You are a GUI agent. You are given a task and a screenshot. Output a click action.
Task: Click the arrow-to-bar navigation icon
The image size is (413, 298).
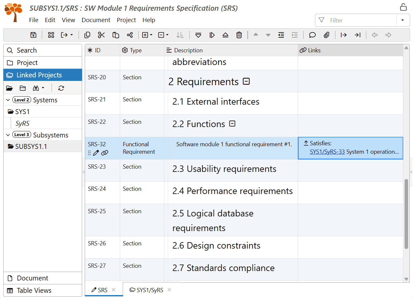[x=357, y=35]
